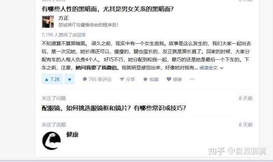Open the three-dot more options menu
Image resolution: width=273 pixels, height=162 pixels.
[x=192, y=79]
